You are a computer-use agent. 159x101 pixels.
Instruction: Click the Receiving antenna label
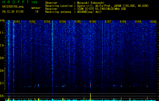pos(58,12)
